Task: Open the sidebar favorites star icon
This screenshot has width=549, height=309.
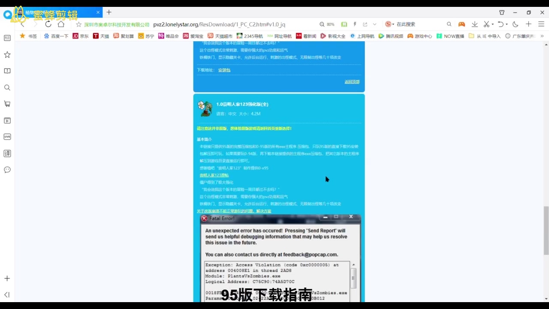Action: 7,55
